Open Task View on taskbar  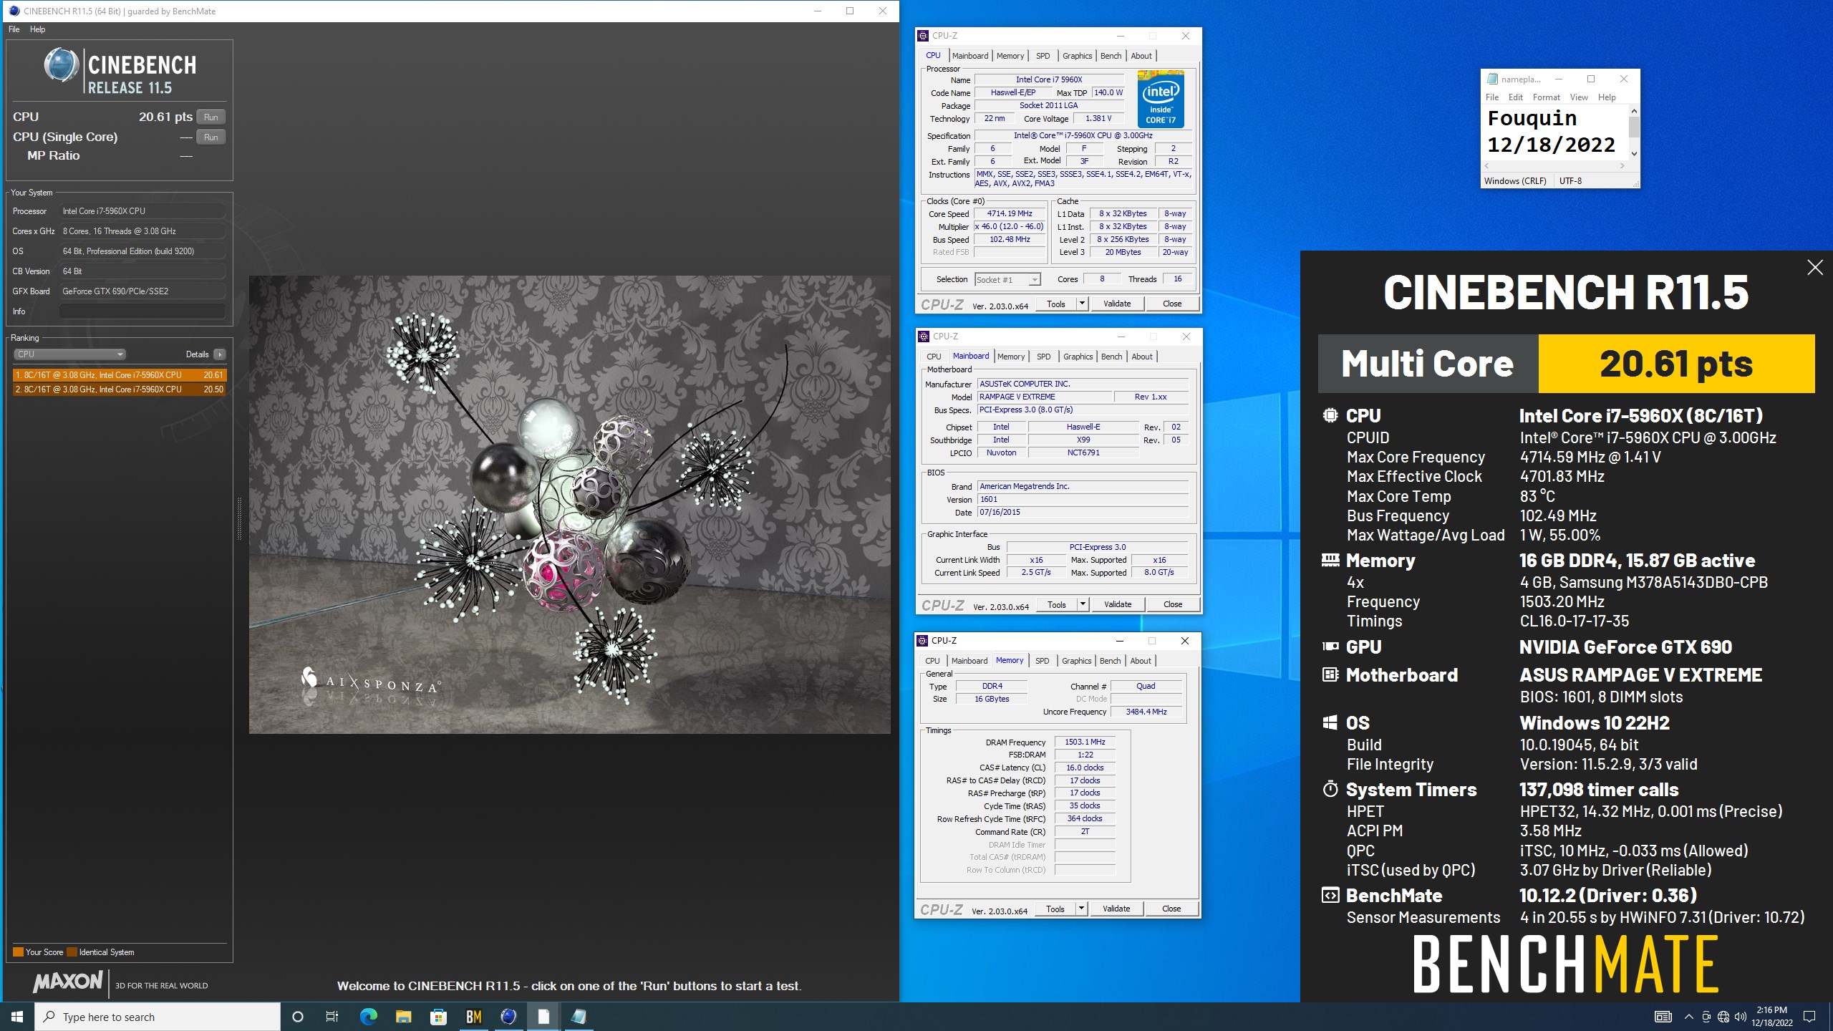point(332,1017)
